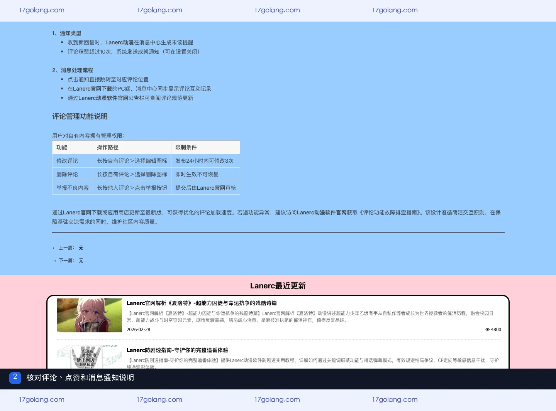The width and height of the screenshot is (556, 411).
Task: Click the Lanerc最近更新 section heading
Action: [x=278, y=286]
